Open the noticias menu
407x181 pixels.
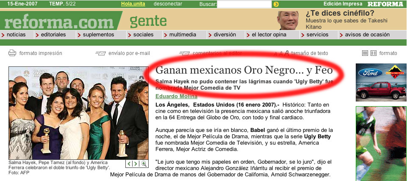[x=16, y=35]
